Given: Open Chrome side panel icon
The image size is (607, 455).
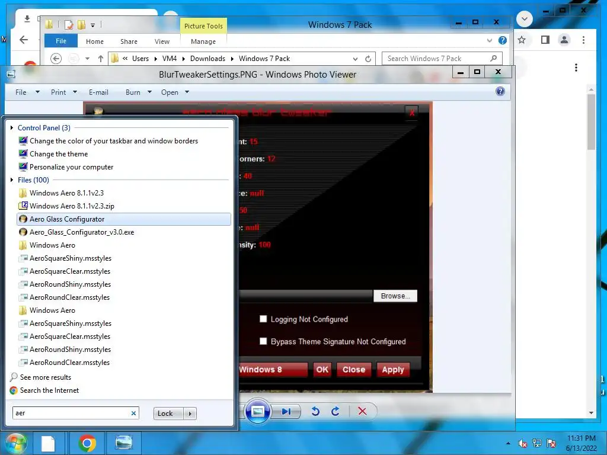Looking at the screenshot, I should click(545, 40).
